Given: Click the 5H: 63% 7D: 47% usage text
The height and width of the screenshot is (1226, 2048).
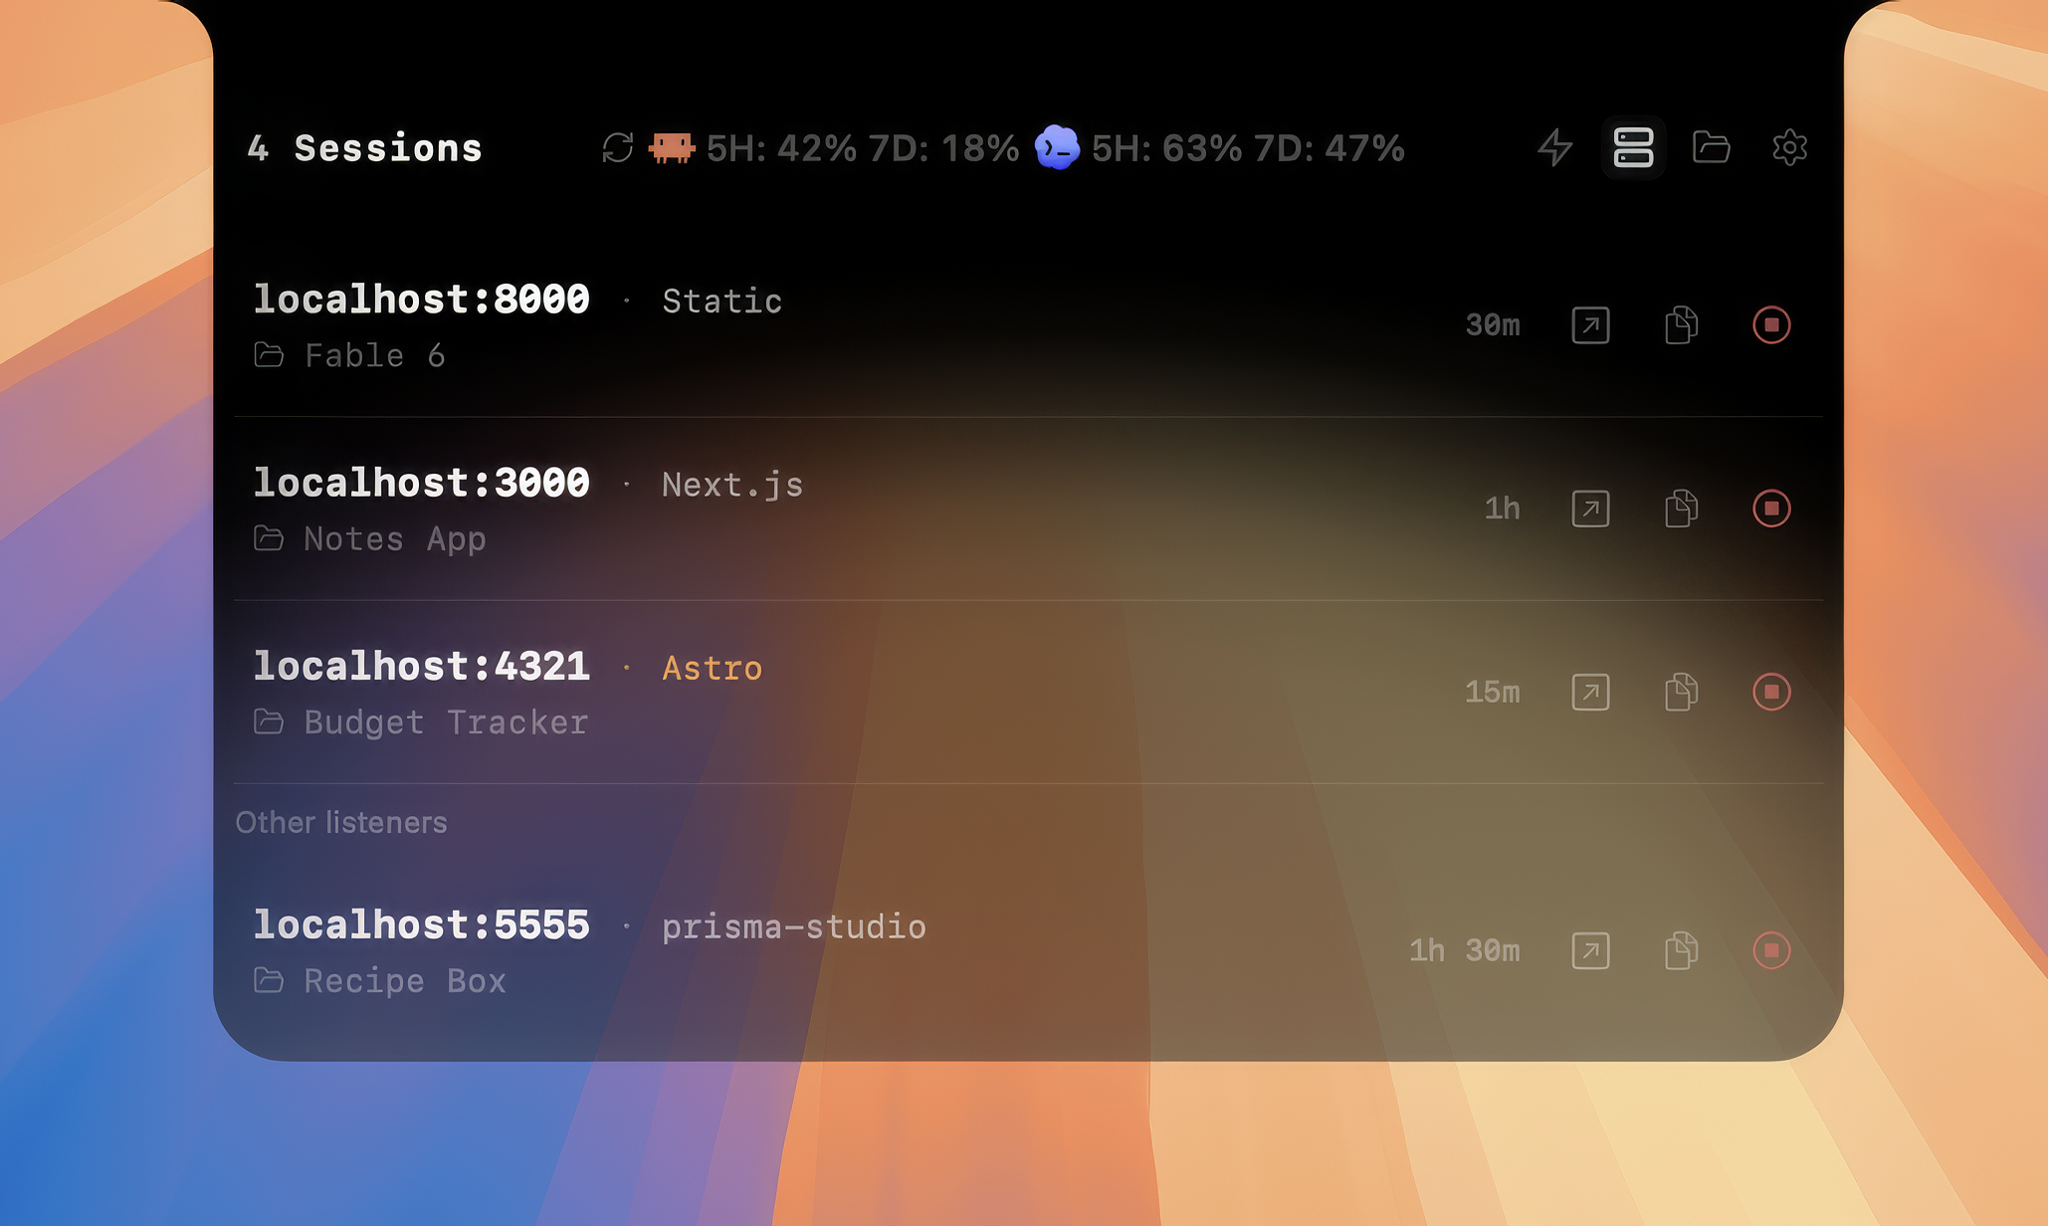Looking at the screenshot, I should [1248, 148].
